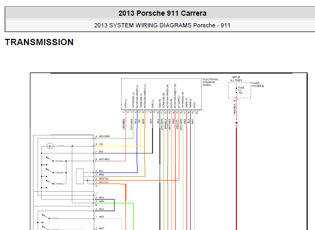Click the "FUSE HOLDER B" label
Screen dimensions: 315x230
[x=257, y=85]
